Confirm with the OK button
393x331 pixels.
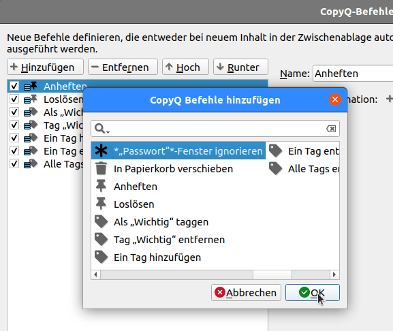tap(313, 292)
